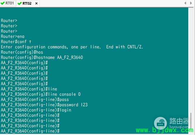Click the 'line console 0' command line

pyautogui.click(x=41, y=94)
